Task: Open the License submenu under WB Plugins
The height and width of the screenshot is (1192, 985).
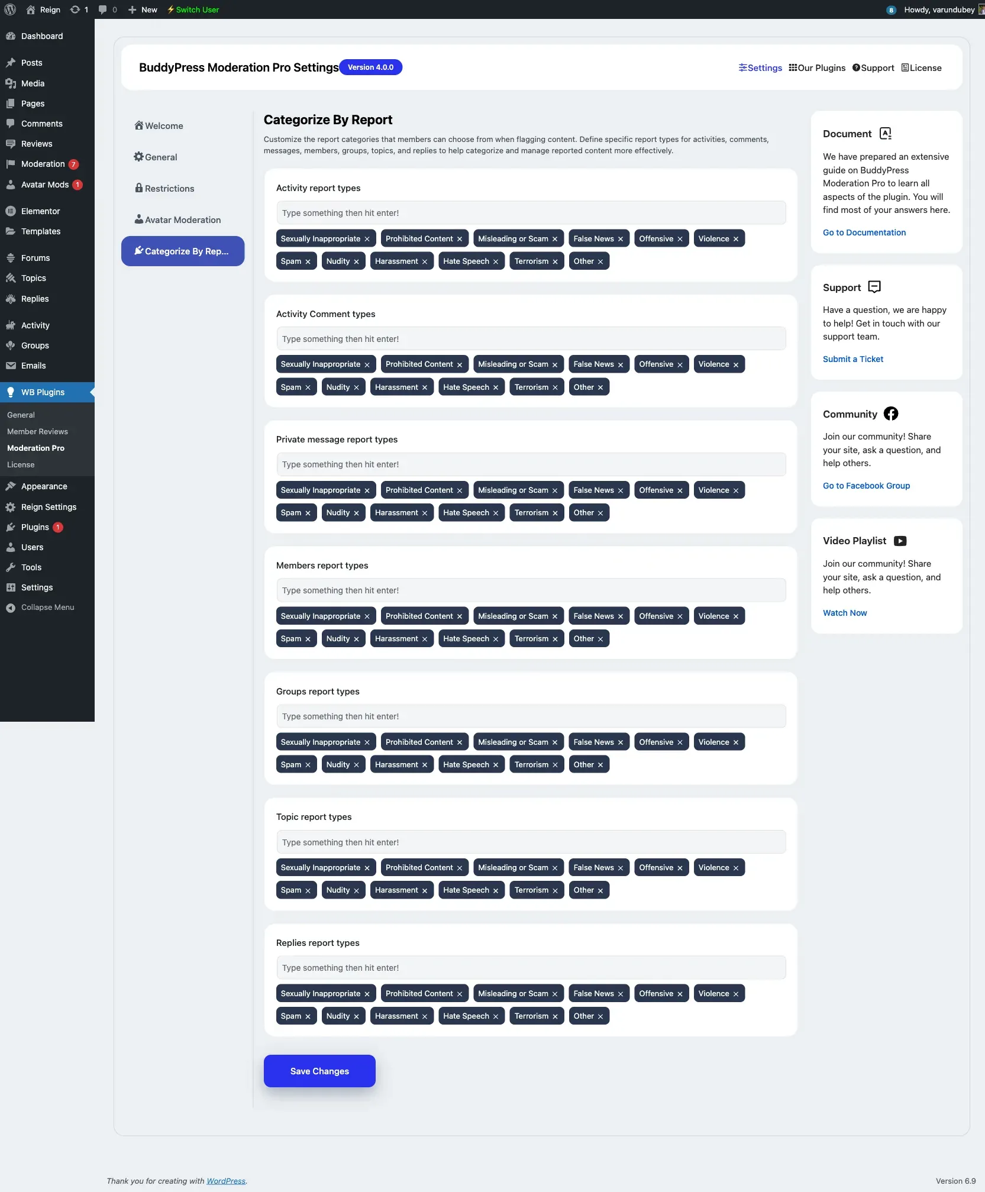Action: (21, 464)
